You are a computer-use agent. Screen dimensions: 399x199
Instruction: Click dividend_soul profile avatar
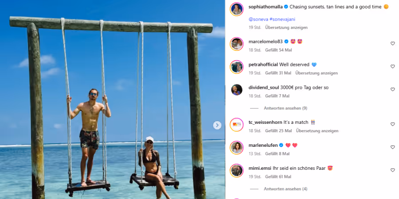(237, 90)
